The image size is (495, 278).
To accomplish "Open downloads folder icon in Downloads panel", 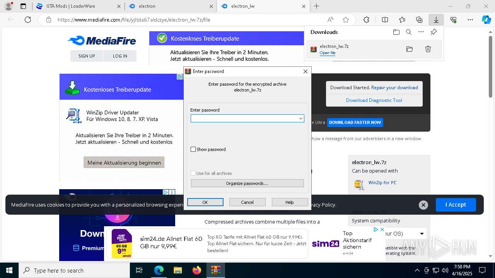I will 396,32.
